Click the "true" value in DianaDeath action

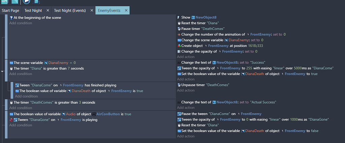click(x=314, y=74)
